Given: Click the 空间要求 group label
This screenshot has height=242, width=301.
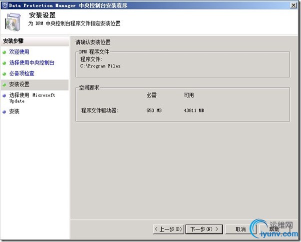Looking at the screenshot, I should 89,87.
